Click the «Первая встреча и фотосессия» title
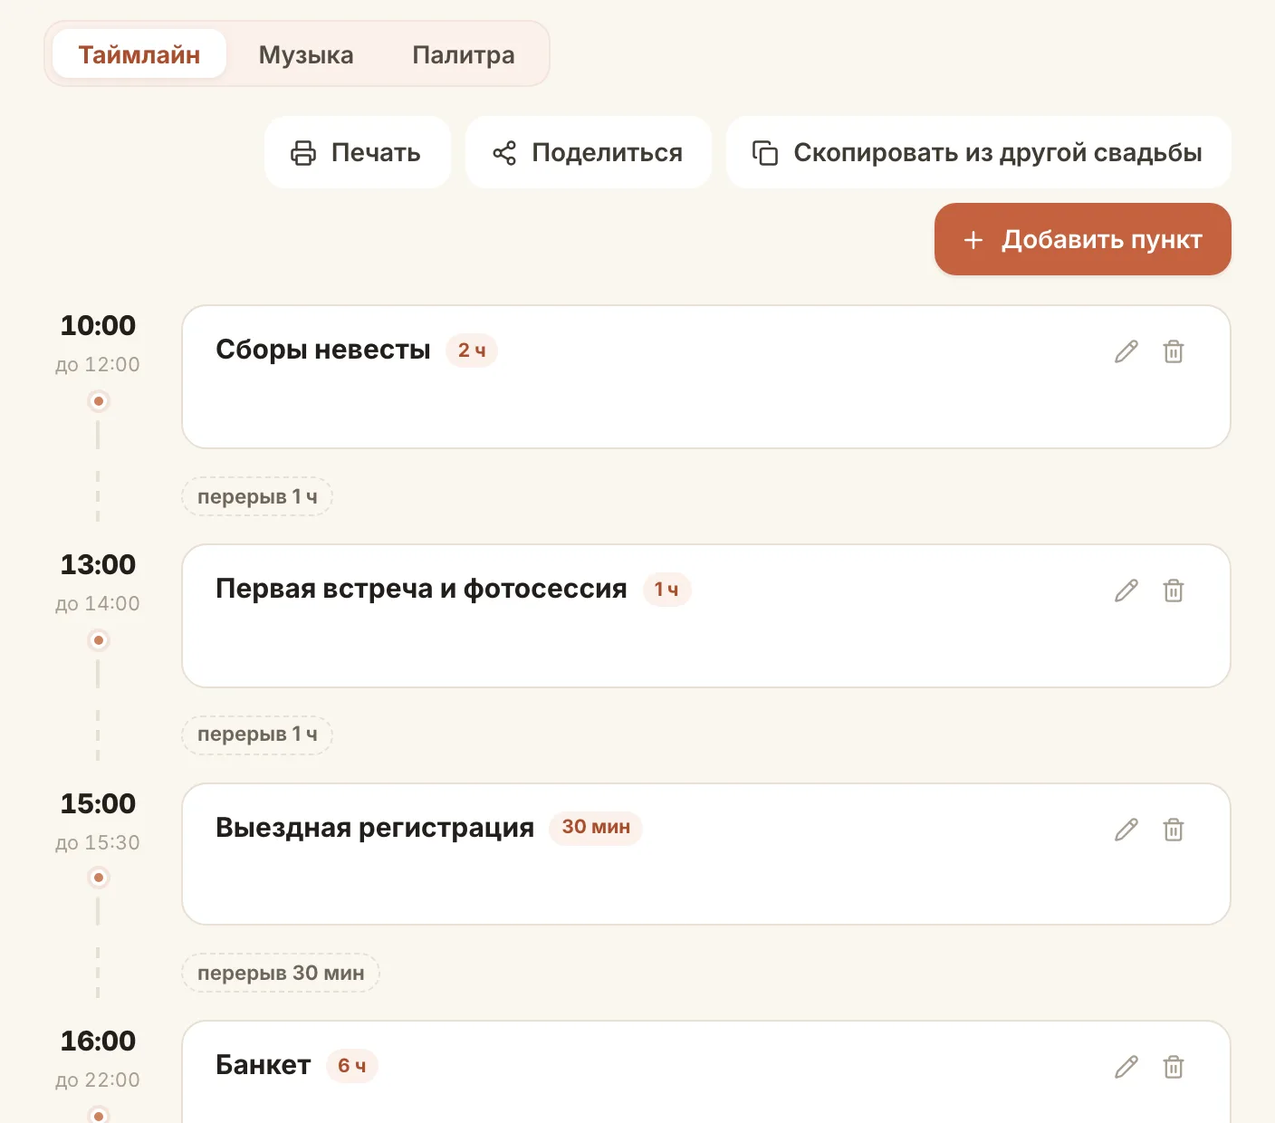The image size is (1275, 1123). click(x=421, y=589)
